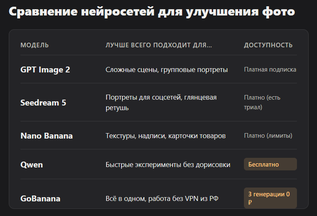Click the 'Nano Banana' model name

pos(46,136)
